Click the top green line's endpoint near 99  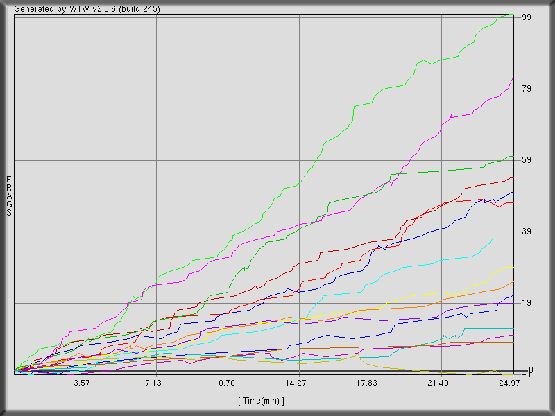(511, 14)
